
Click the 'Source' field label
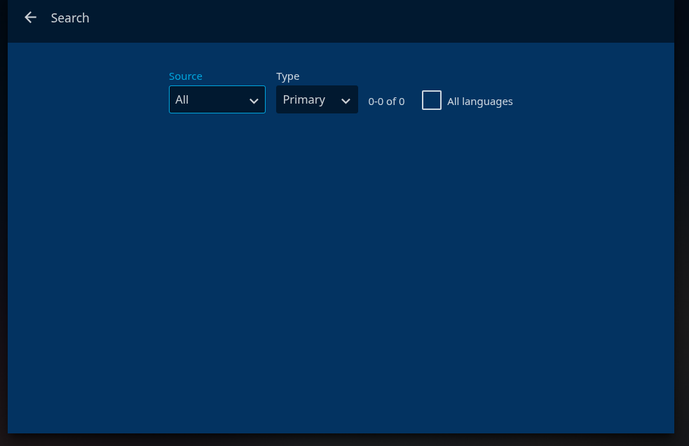click(186, 76)
